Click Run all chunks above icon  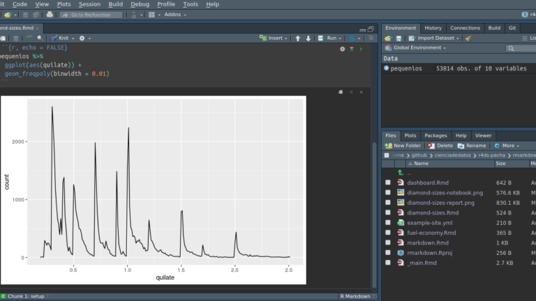tap(352, 49)
